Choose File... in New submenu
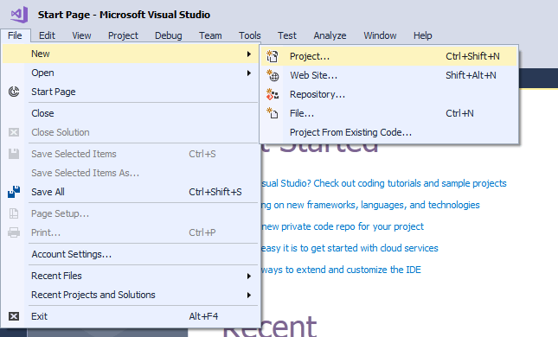558x337 pixels. tap(389, 113)
